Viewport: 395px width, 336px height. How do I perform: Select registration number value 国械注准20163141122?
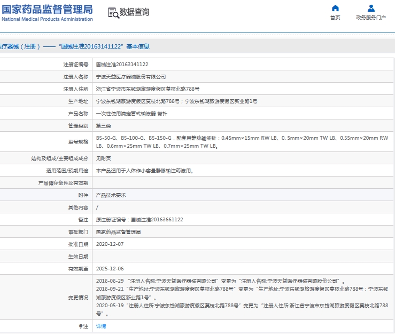pyautogui.click(x=122, y=65)
